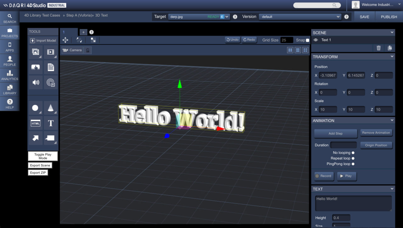Open the Help sidebar item
Viewport: 403px width, 228px height.
(10, 104)
